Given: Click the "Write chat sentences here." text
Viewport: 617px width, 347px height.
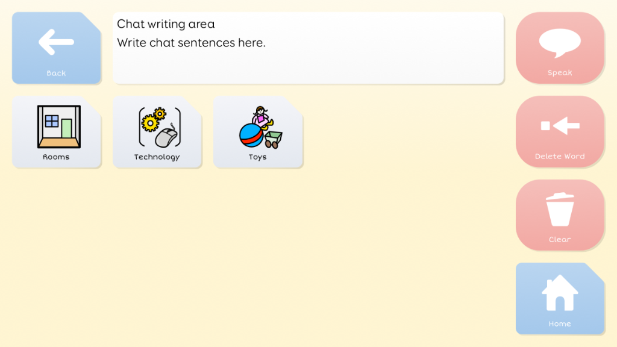Looking at the screenshot, I should coord(191,43).
